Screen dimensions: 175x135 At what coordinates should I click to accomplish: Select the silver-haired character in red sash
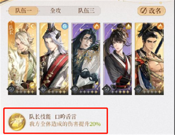point(54,59)
